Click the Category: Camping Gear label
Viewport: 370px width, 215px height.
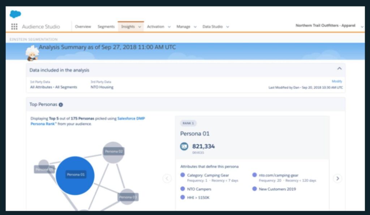coord(208,175)
